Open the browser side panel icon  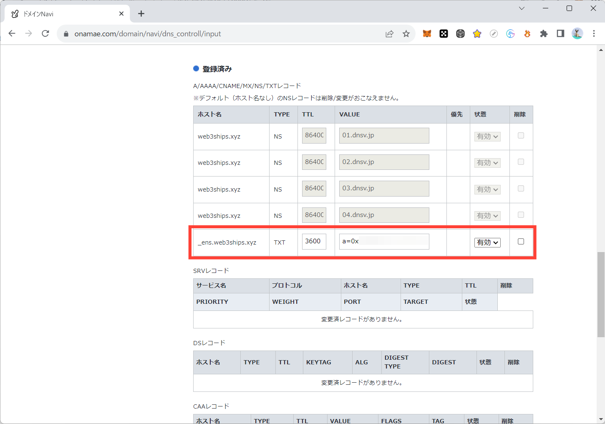coord(560,34)
